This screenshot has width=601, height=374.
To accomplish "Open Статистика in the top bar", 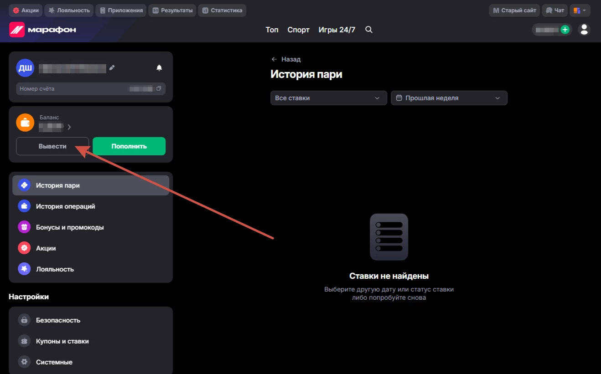I will point(222,10).
